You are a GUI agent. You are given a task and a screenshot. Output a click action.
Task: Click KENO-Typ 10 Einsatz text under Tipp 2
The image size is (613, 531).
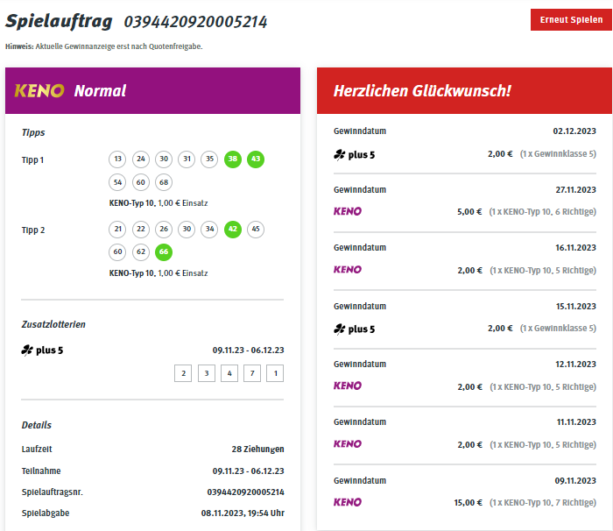159,273
